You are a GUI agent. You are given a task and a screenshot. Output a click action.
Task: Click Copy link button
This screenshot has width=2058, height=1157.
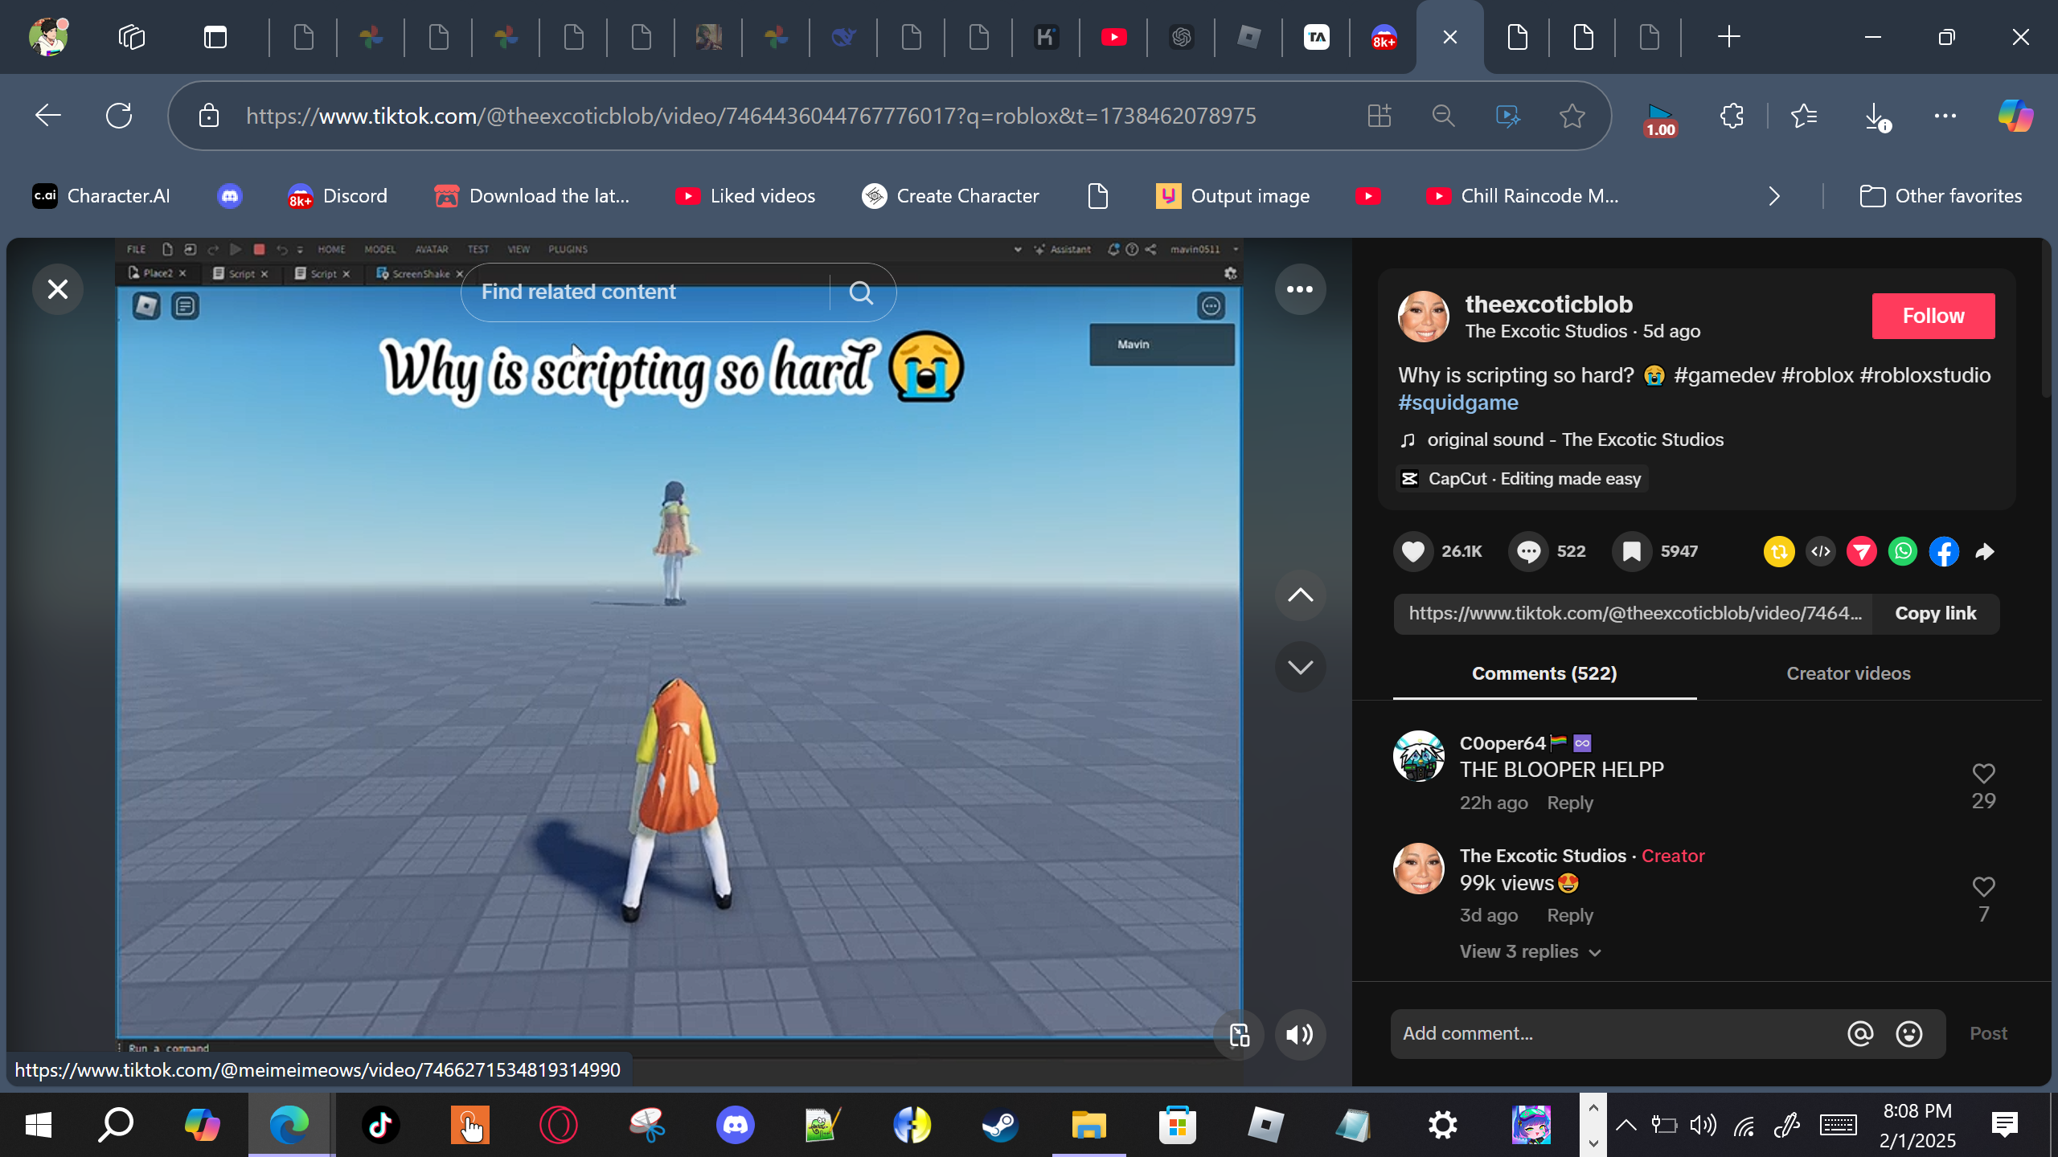[x=1935, y=614]
